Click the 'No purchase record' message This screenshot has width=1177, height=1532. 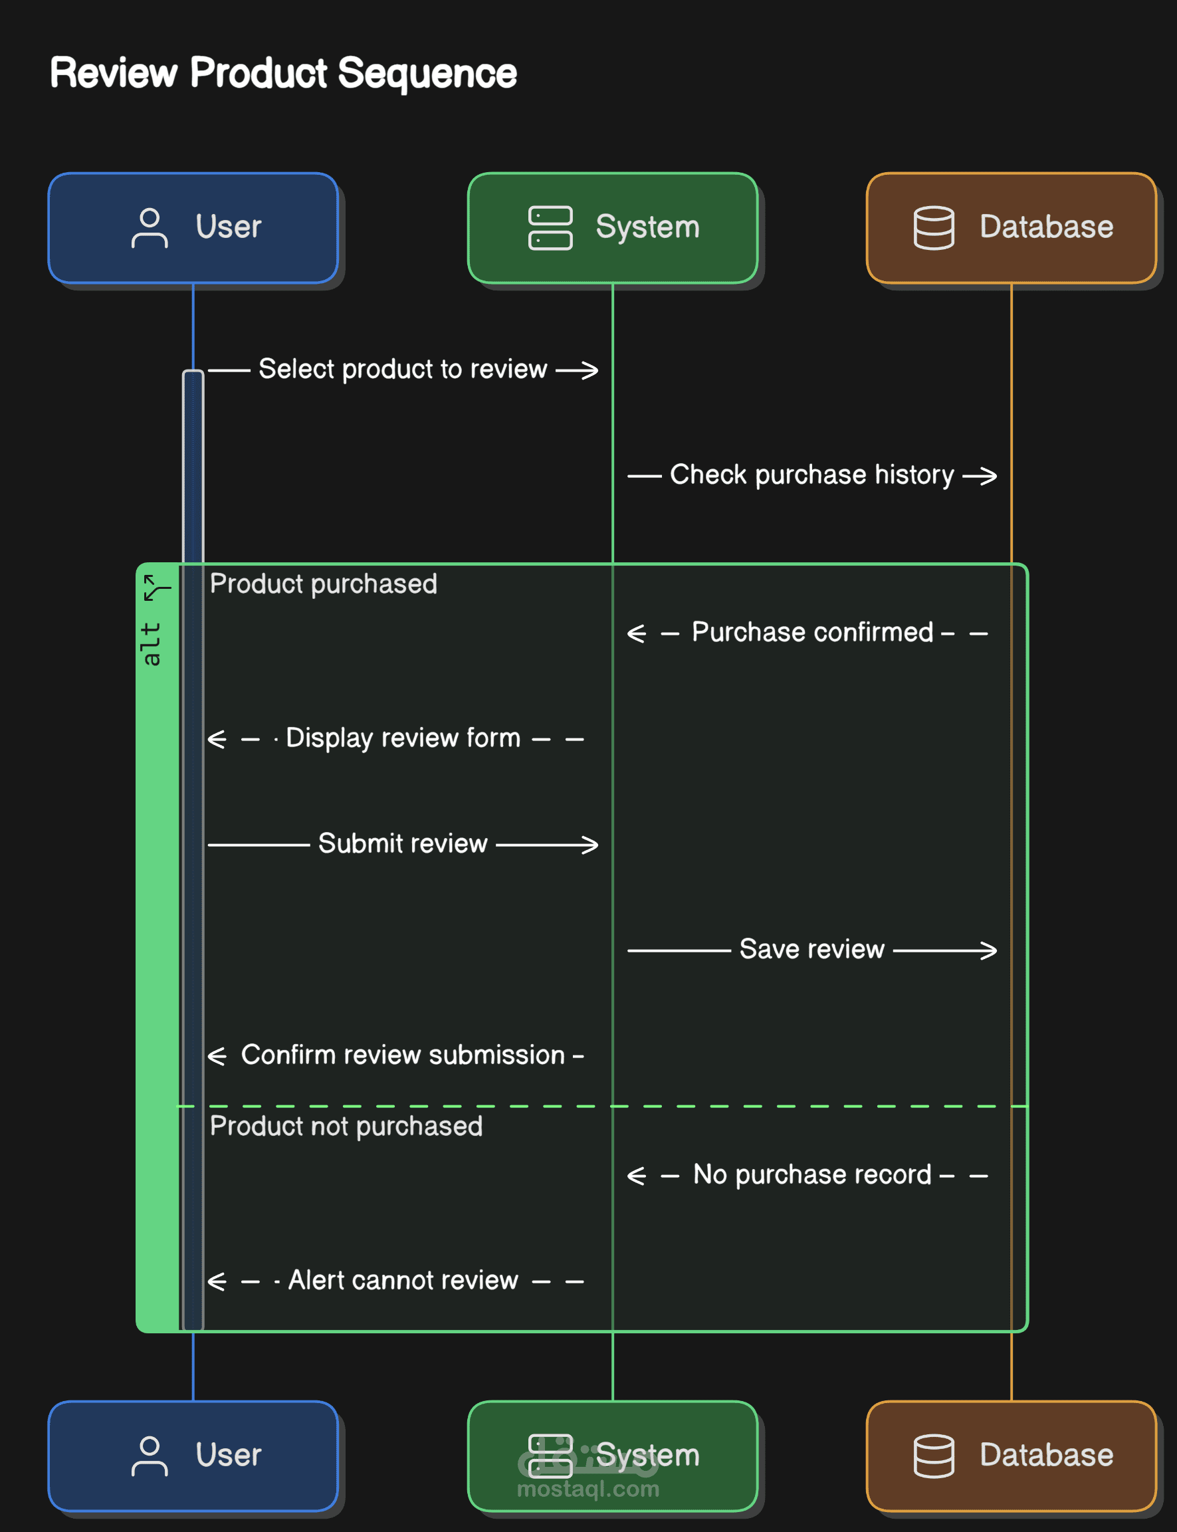pyautogui.click(x=812, y=1174)
